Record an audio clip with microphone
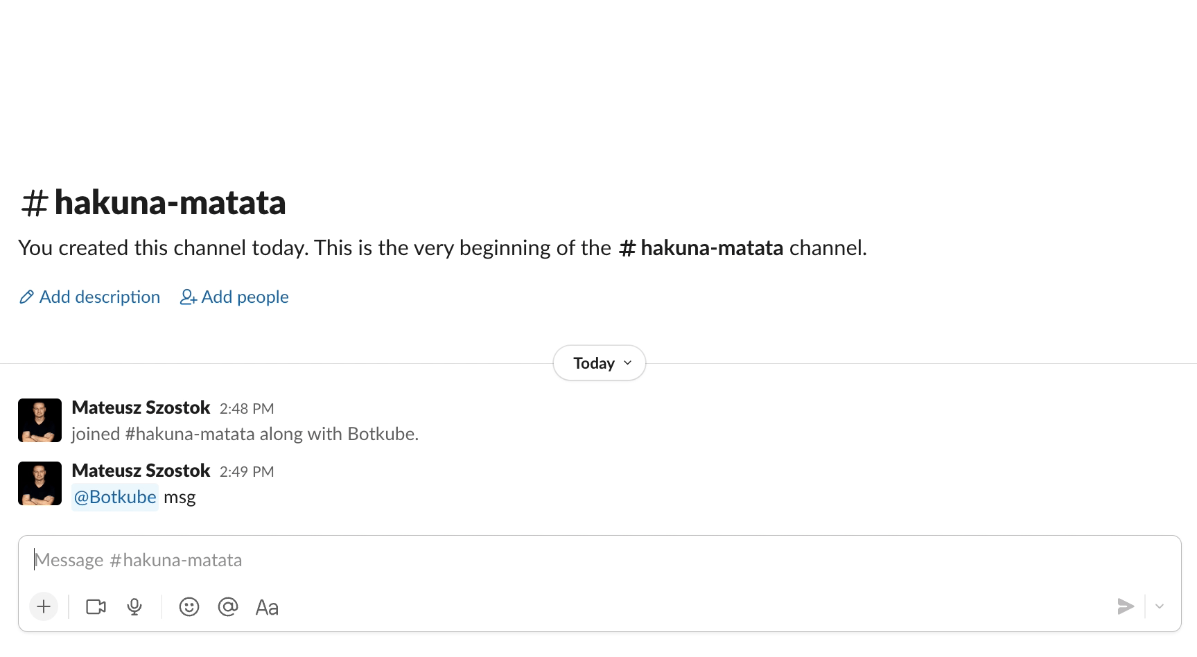This screenshot has width=1197, height=657. coord(134,607)
